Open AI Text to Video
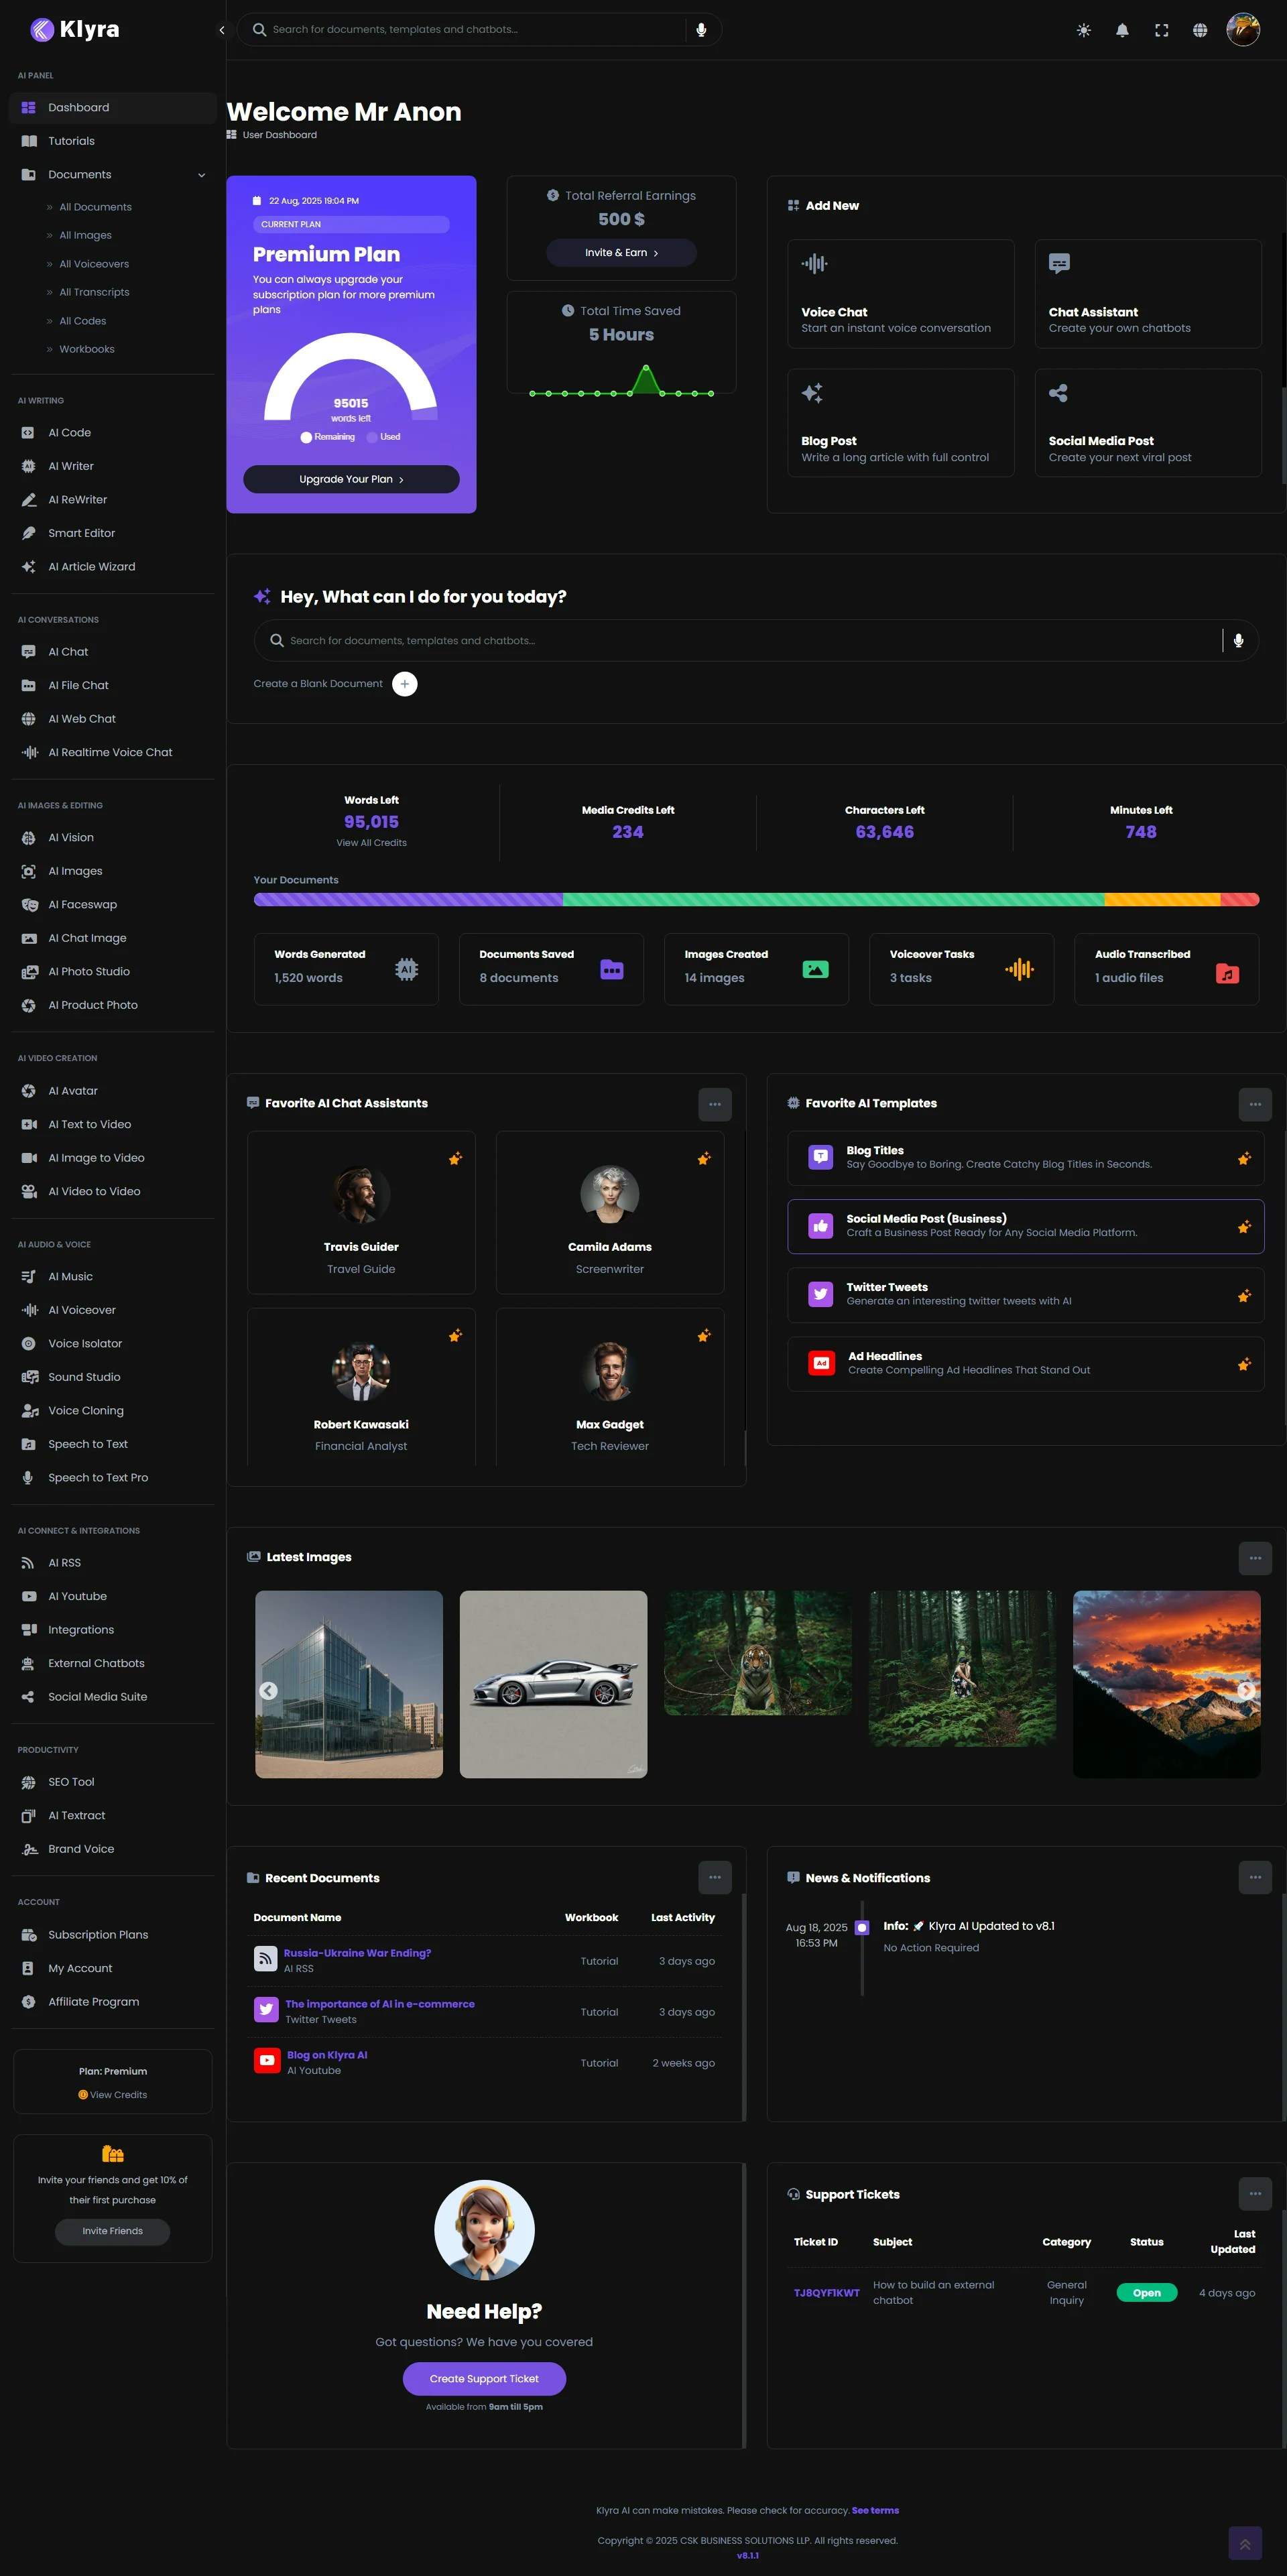The height and width of the screenshot is (2576, 1287). (x=89, y=1124)
